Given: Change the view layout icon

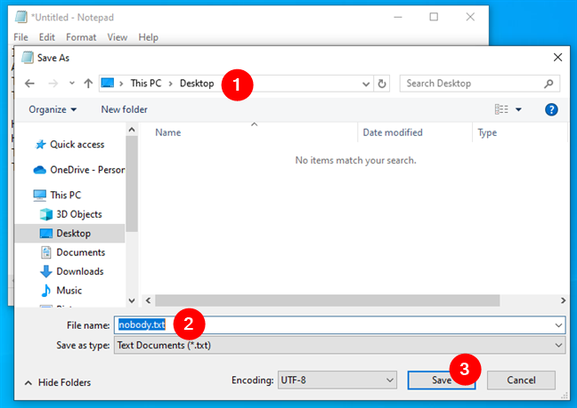Looking at the screenshot, I should pos(501,109).
